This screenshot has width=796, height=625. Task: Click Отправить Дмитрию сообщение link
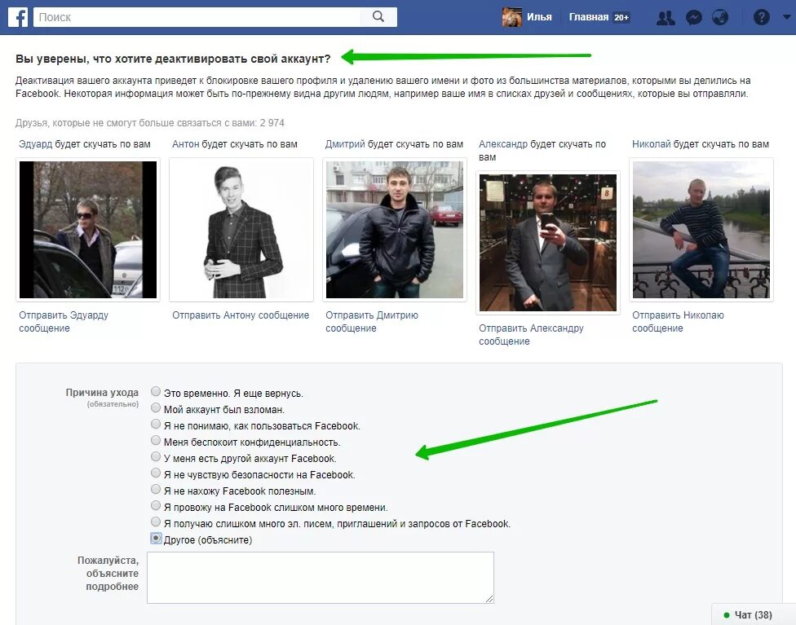pos(372,322)
